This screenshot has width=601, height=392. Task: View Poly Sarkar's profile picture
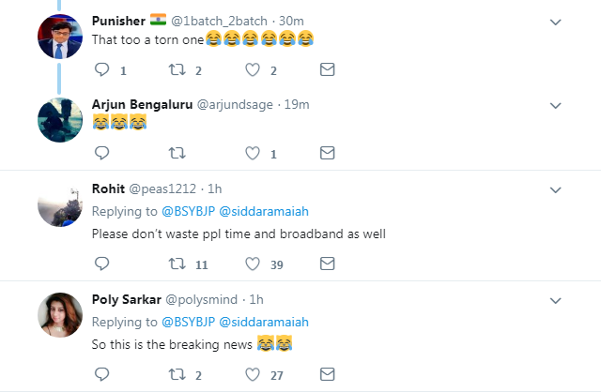pos(62,316)
